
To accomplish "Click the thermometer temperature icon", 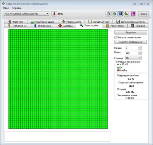I will (54, 14).
